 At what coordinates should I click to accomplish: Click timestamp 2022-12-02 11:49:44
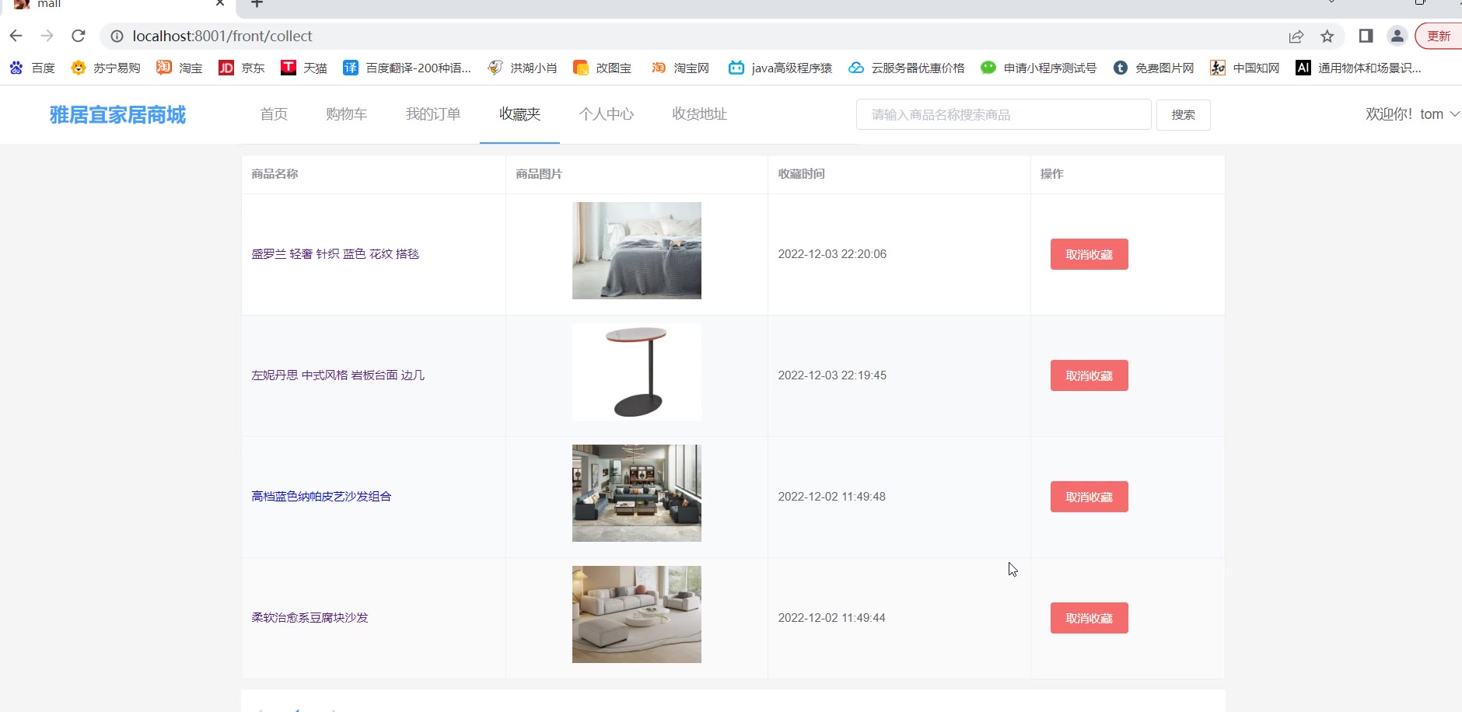831,618
